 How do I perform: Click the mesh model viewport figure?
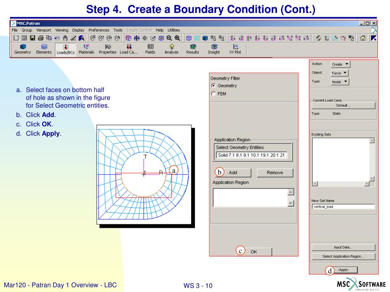(144, 175)
